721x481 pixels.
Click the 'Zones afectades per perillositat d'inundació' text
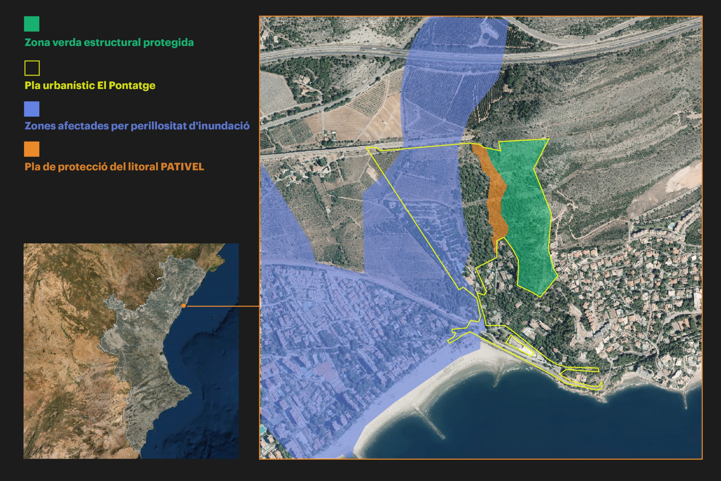click(137, 126)
